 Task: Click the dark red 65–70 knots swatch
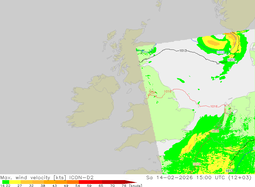coord(108,182)
